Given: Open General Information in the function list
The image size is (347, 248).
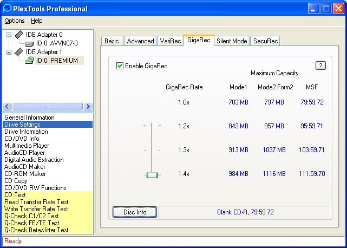Looking at the screenshot, I should click(48, 118).
